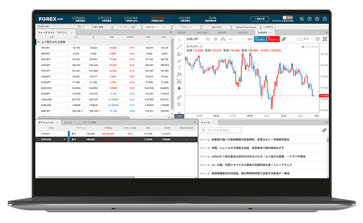Screen dimensions: 363x223
Task: Select the USD/JPY row in watchlist
Action: (103, 65)
